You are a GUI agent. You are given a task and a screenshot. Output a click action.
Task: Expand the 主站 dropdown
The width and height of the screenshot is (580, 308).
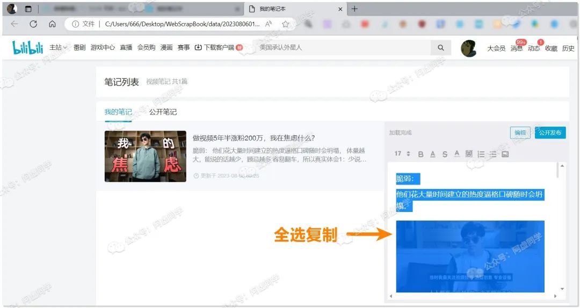pyautogui.click(x=59, y=47)
